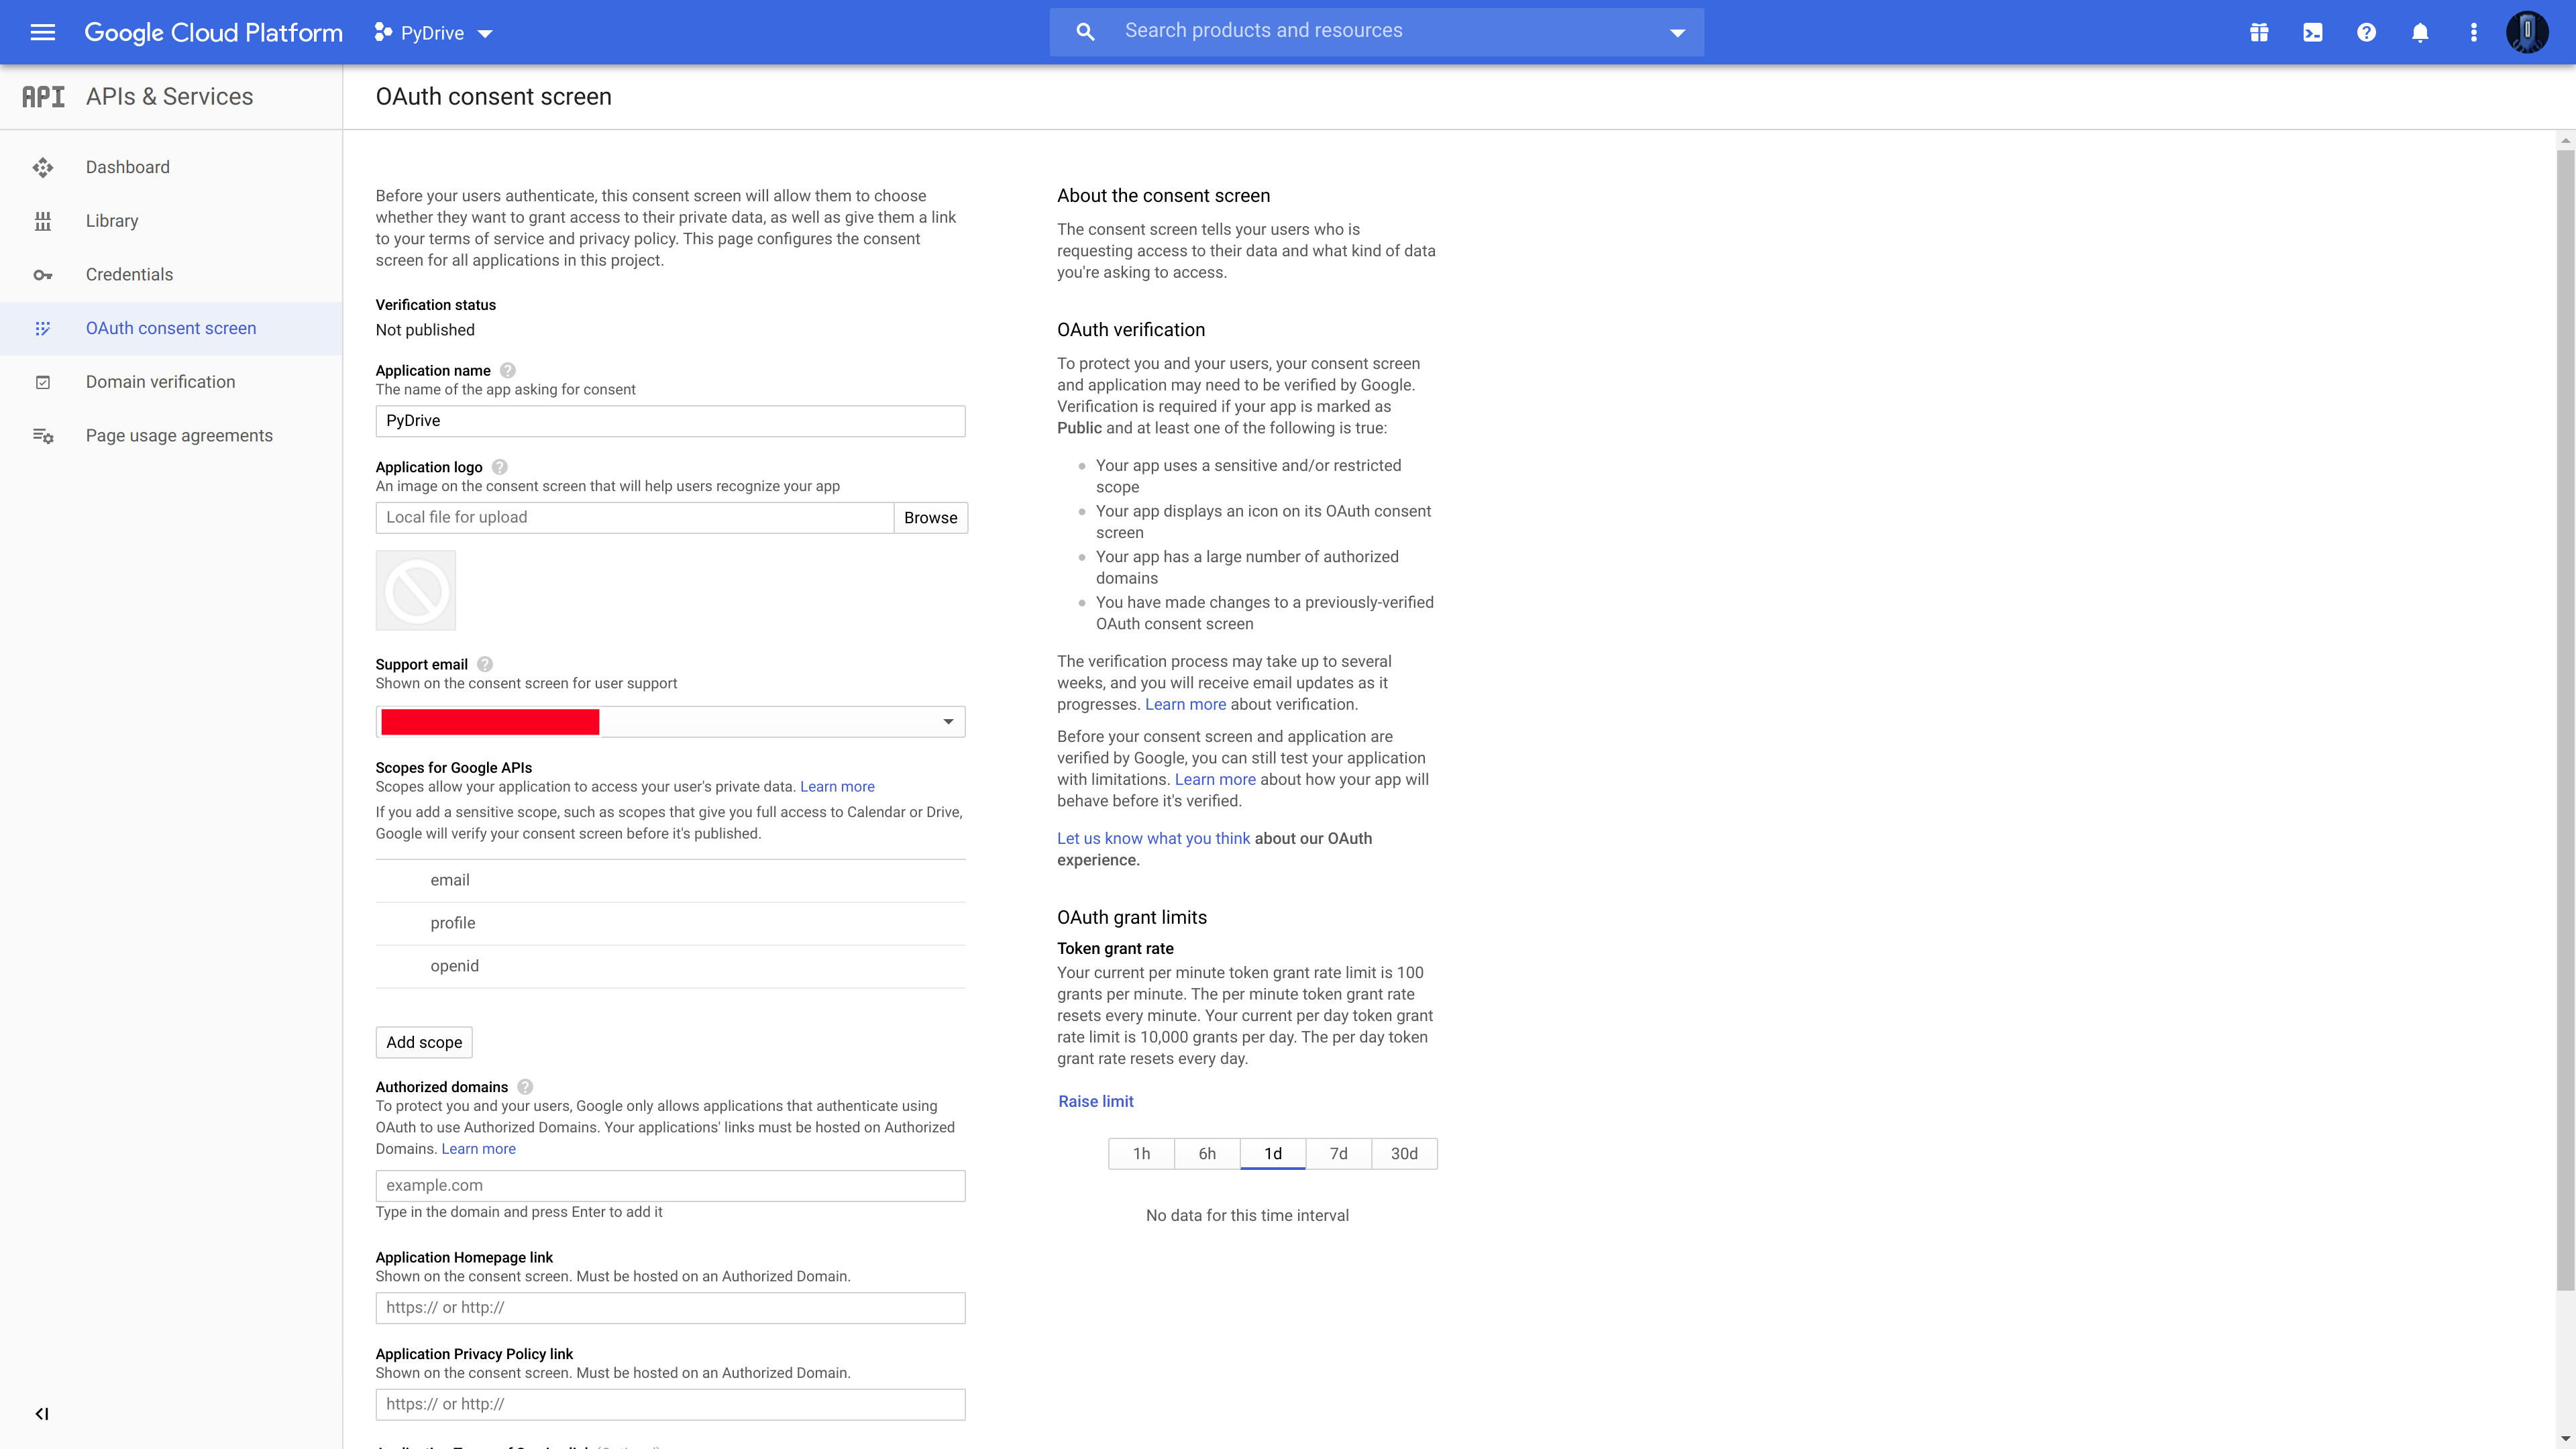Select the 1h time interval
Image resolution: width=2576 pixels, height=1449 pixels.
coord(1141,1153)
